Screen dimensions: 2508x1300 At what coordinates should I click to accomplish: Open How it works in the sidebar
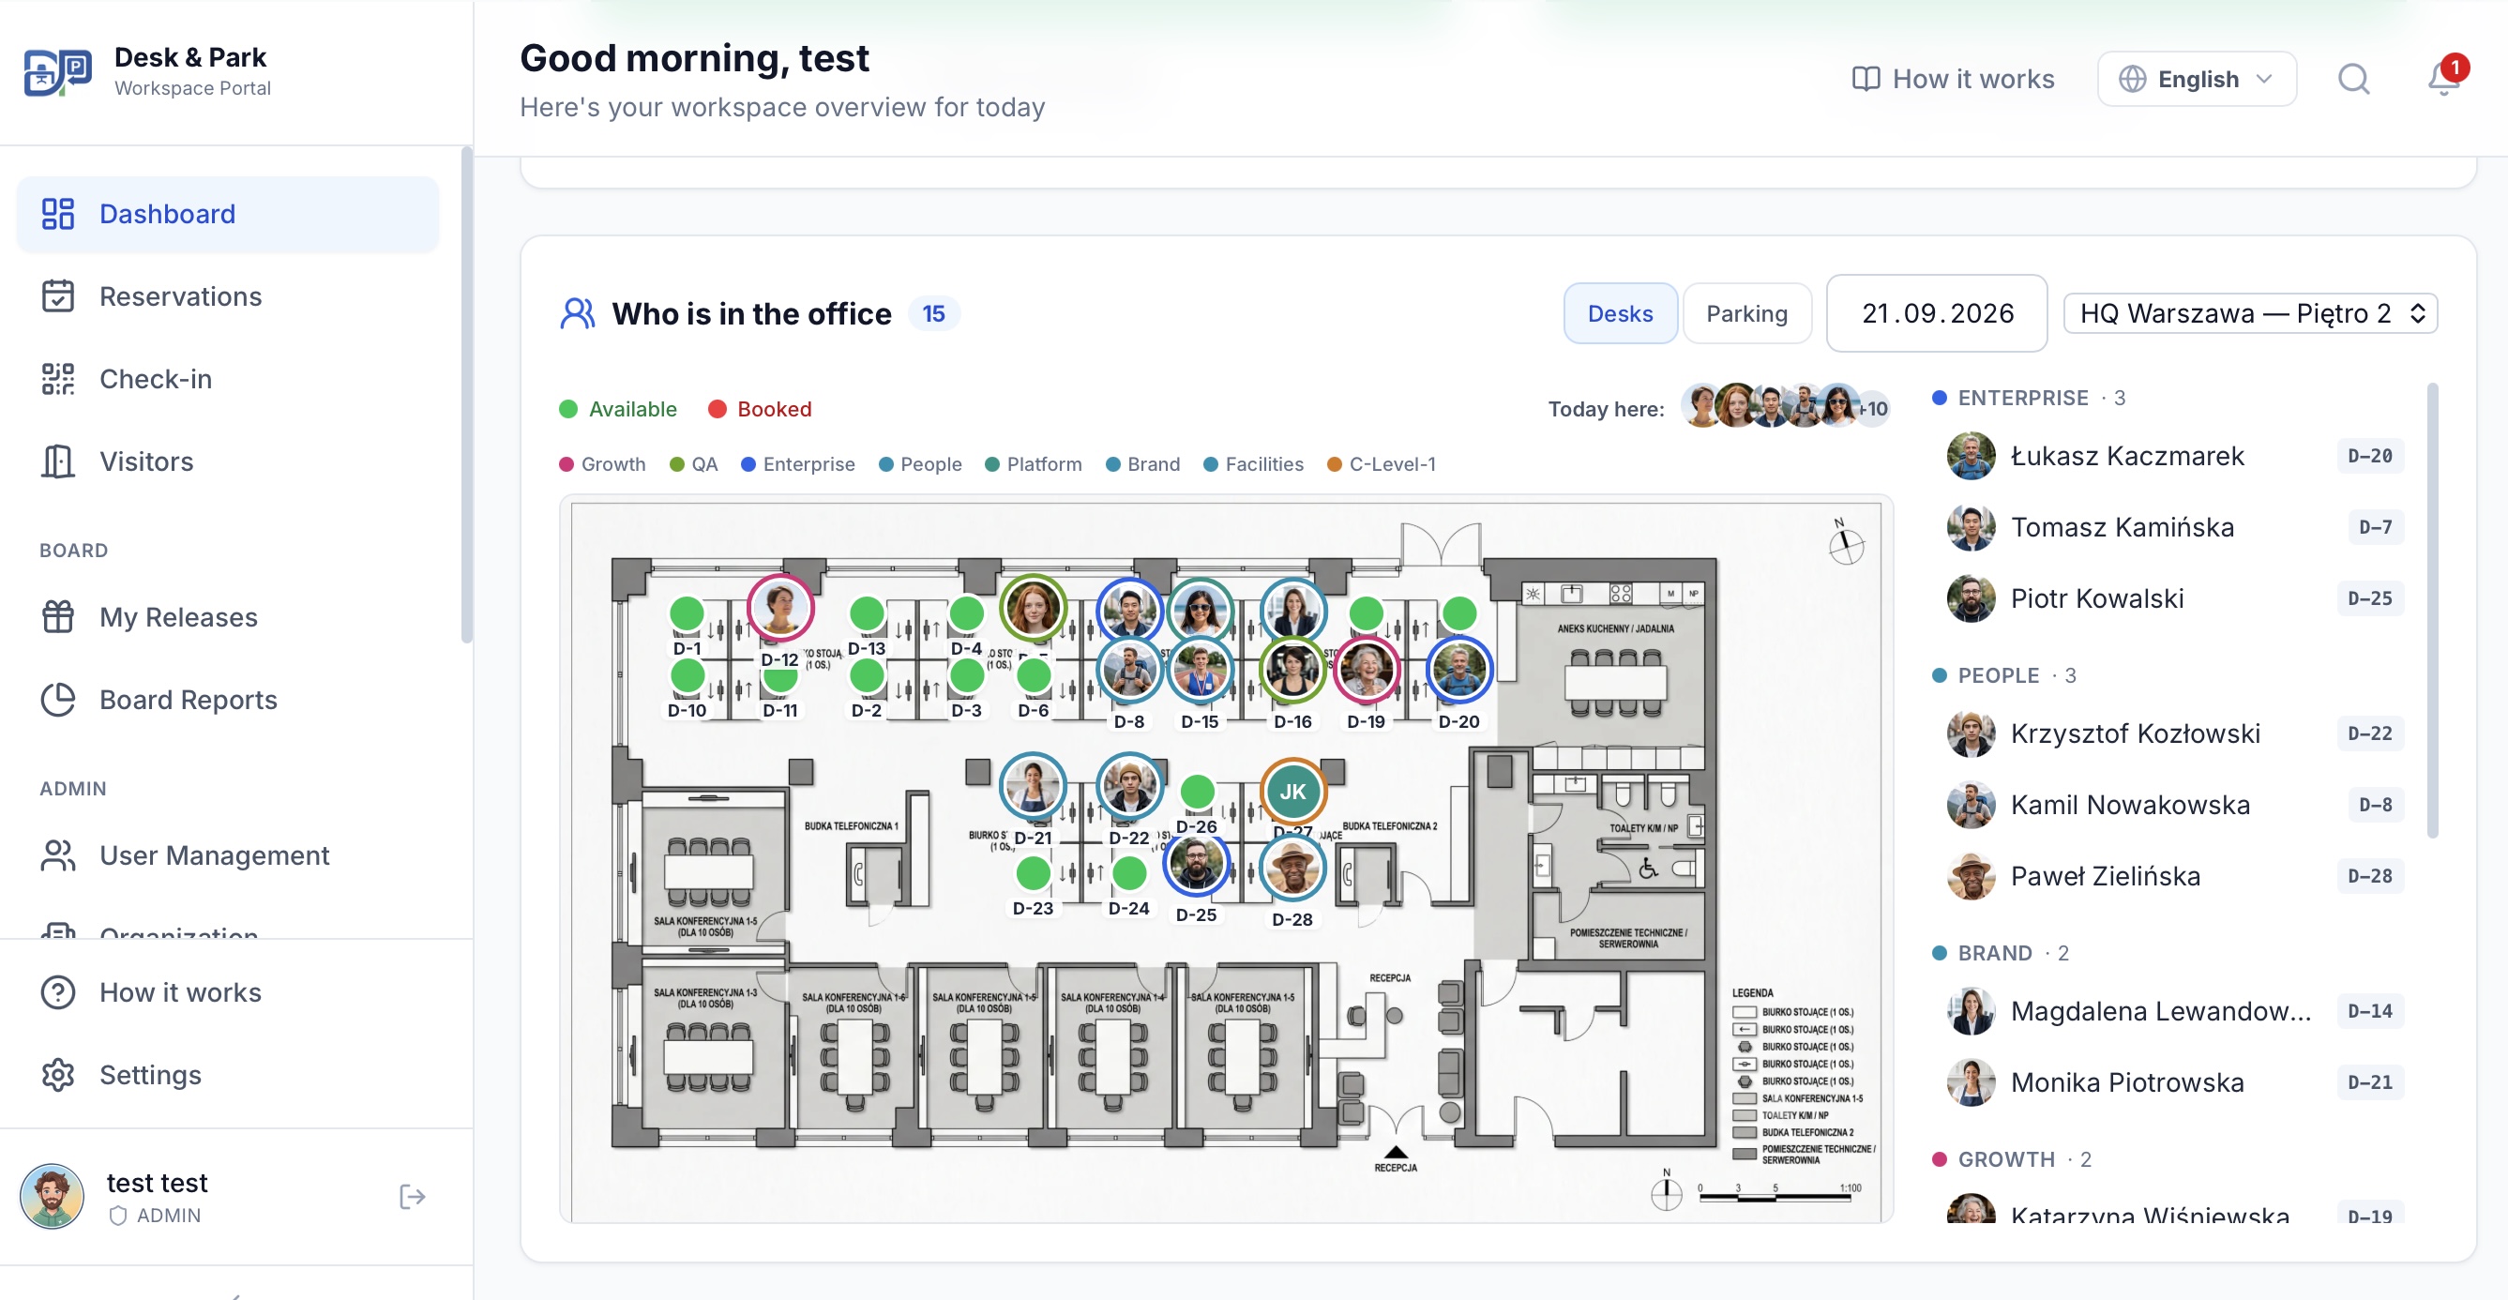tap(228, 993)
